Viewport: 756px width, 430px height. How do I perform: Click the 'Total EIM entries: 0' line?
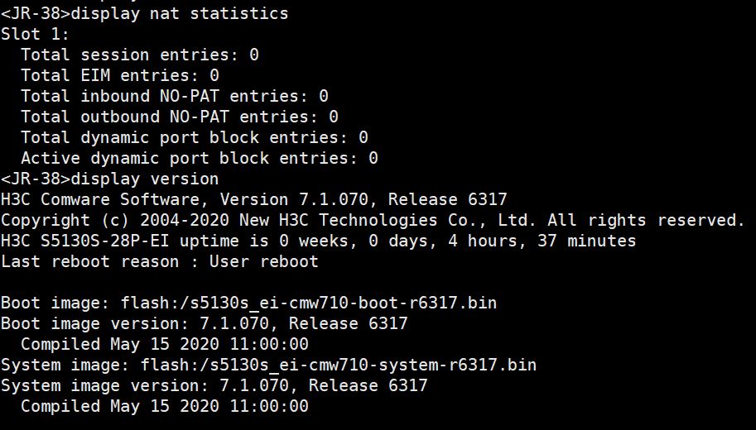119,75
